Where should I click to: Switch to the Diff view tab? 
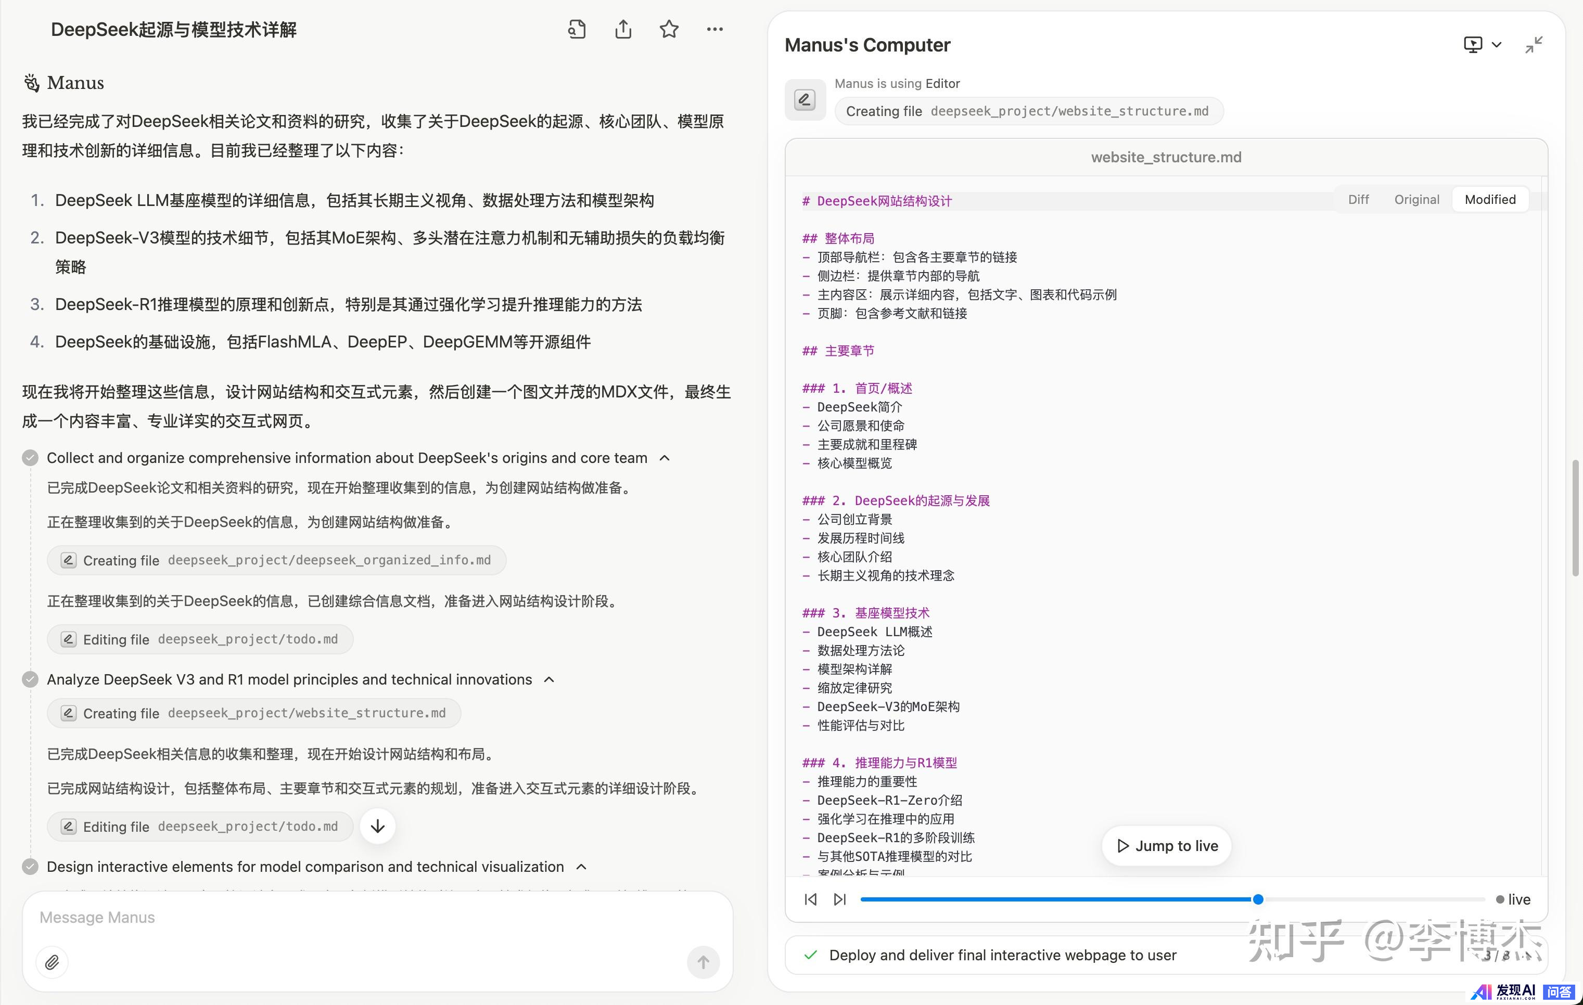[x=1358, y=200]
